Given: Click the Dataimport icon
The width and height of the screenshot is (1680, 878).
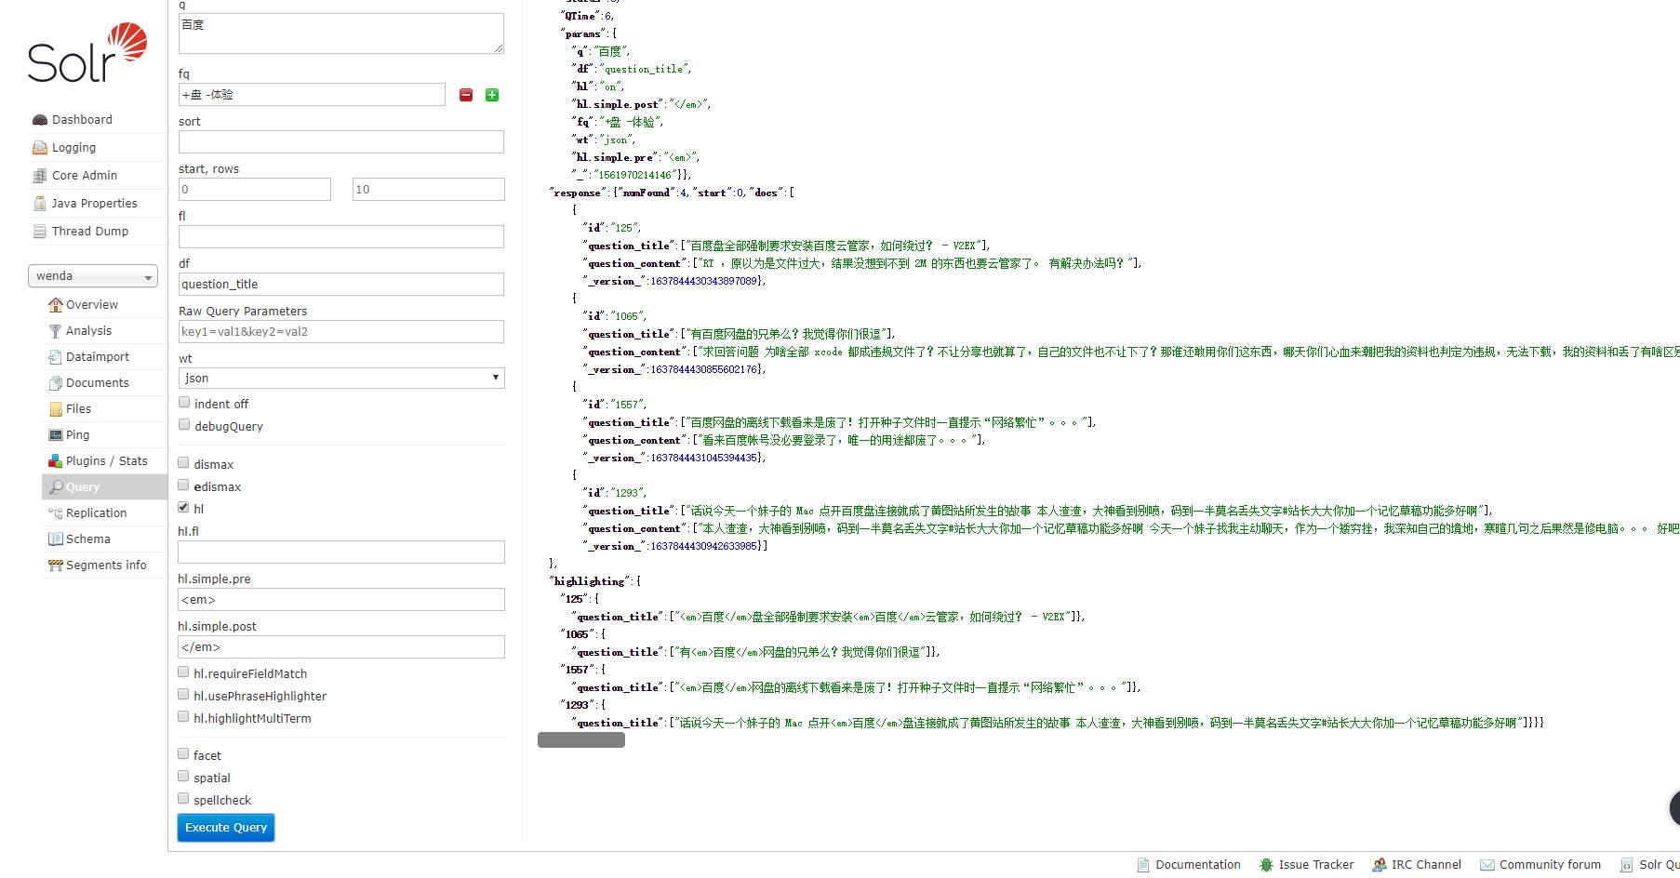Looking at the screenshot, I should click(x=56, y=357).
